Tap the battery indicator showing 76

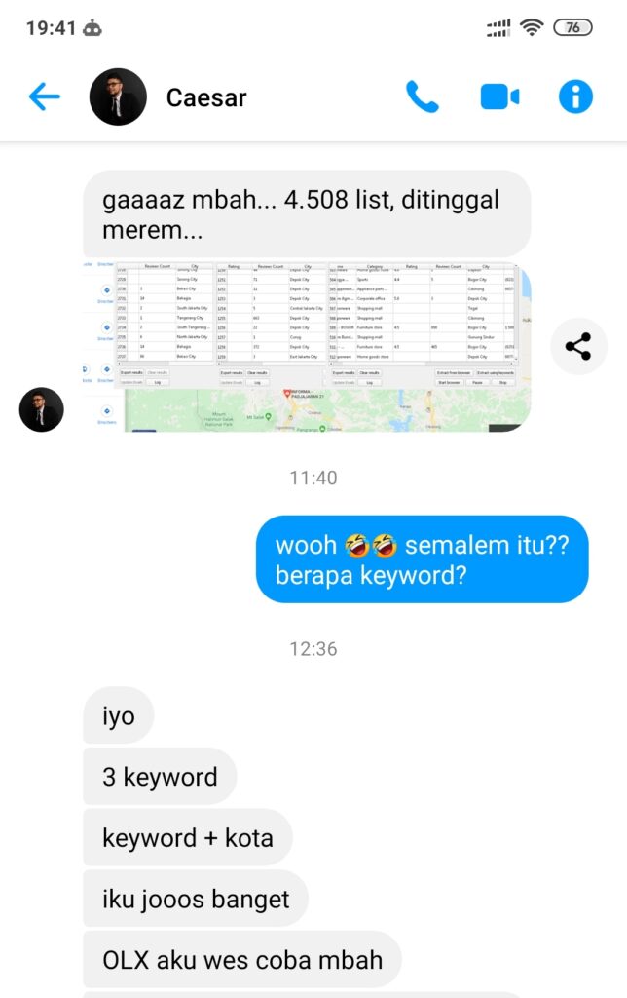coord(572,27)
